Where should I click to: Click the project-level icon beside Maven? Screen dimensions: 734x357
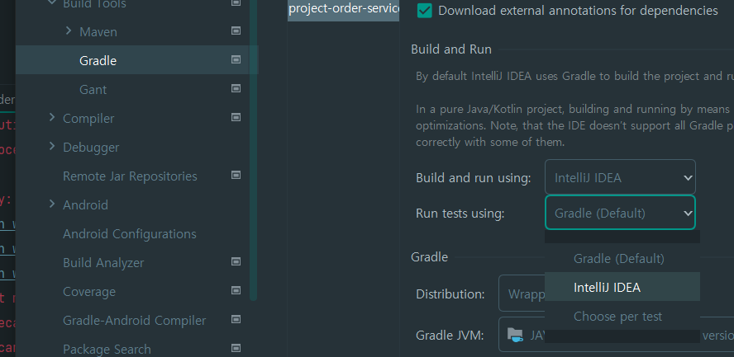(236, 31)
